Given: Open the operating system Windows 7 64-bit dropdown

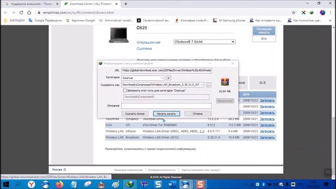Looking at the screenshot, I should tap(204, 42).
